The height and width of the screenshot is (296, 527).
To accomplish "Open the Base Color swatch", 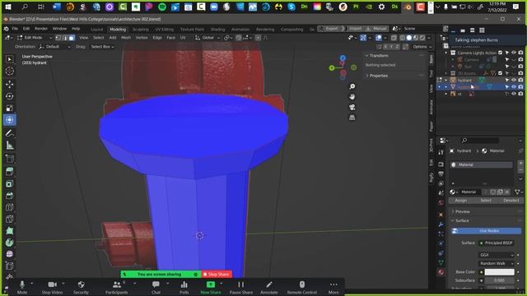I will click(500, 272).
